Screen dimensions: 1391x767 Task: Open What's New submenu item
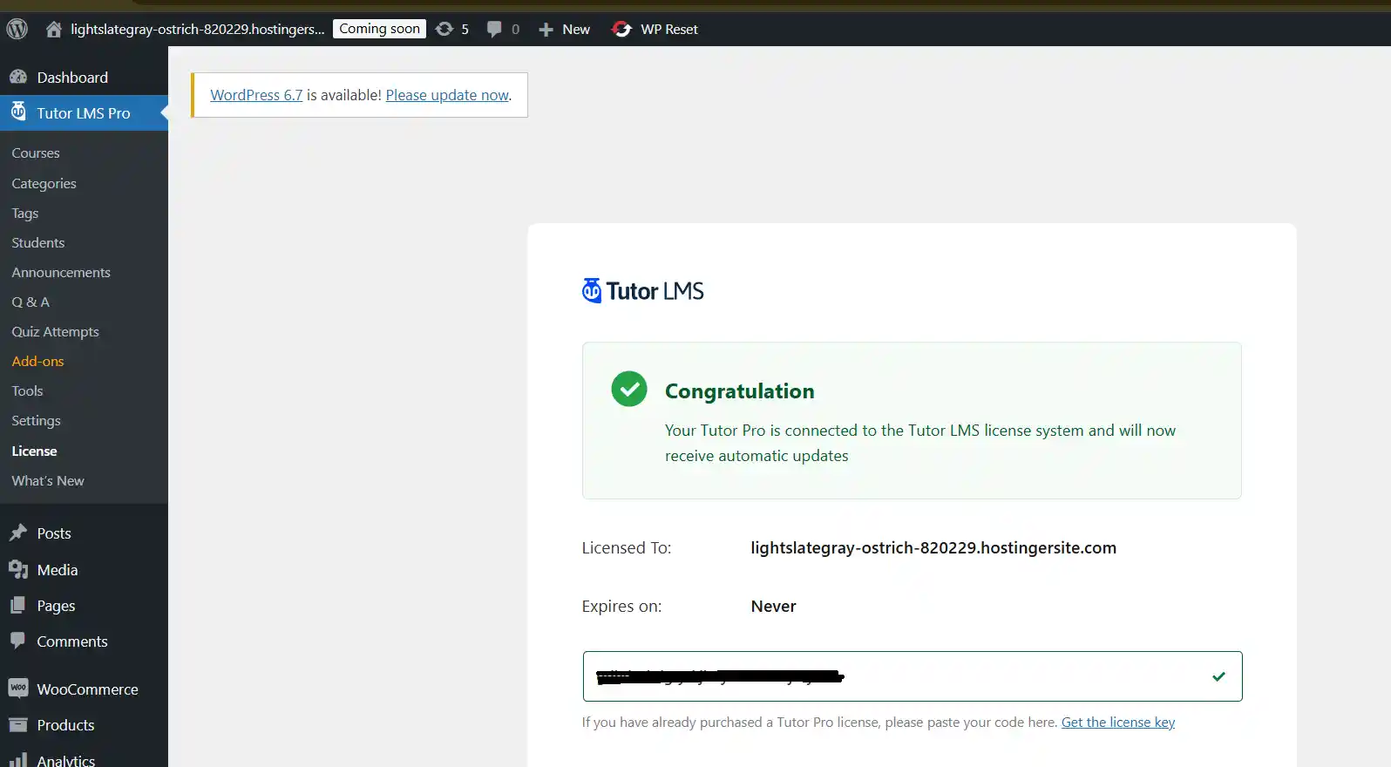coord(48,480)
